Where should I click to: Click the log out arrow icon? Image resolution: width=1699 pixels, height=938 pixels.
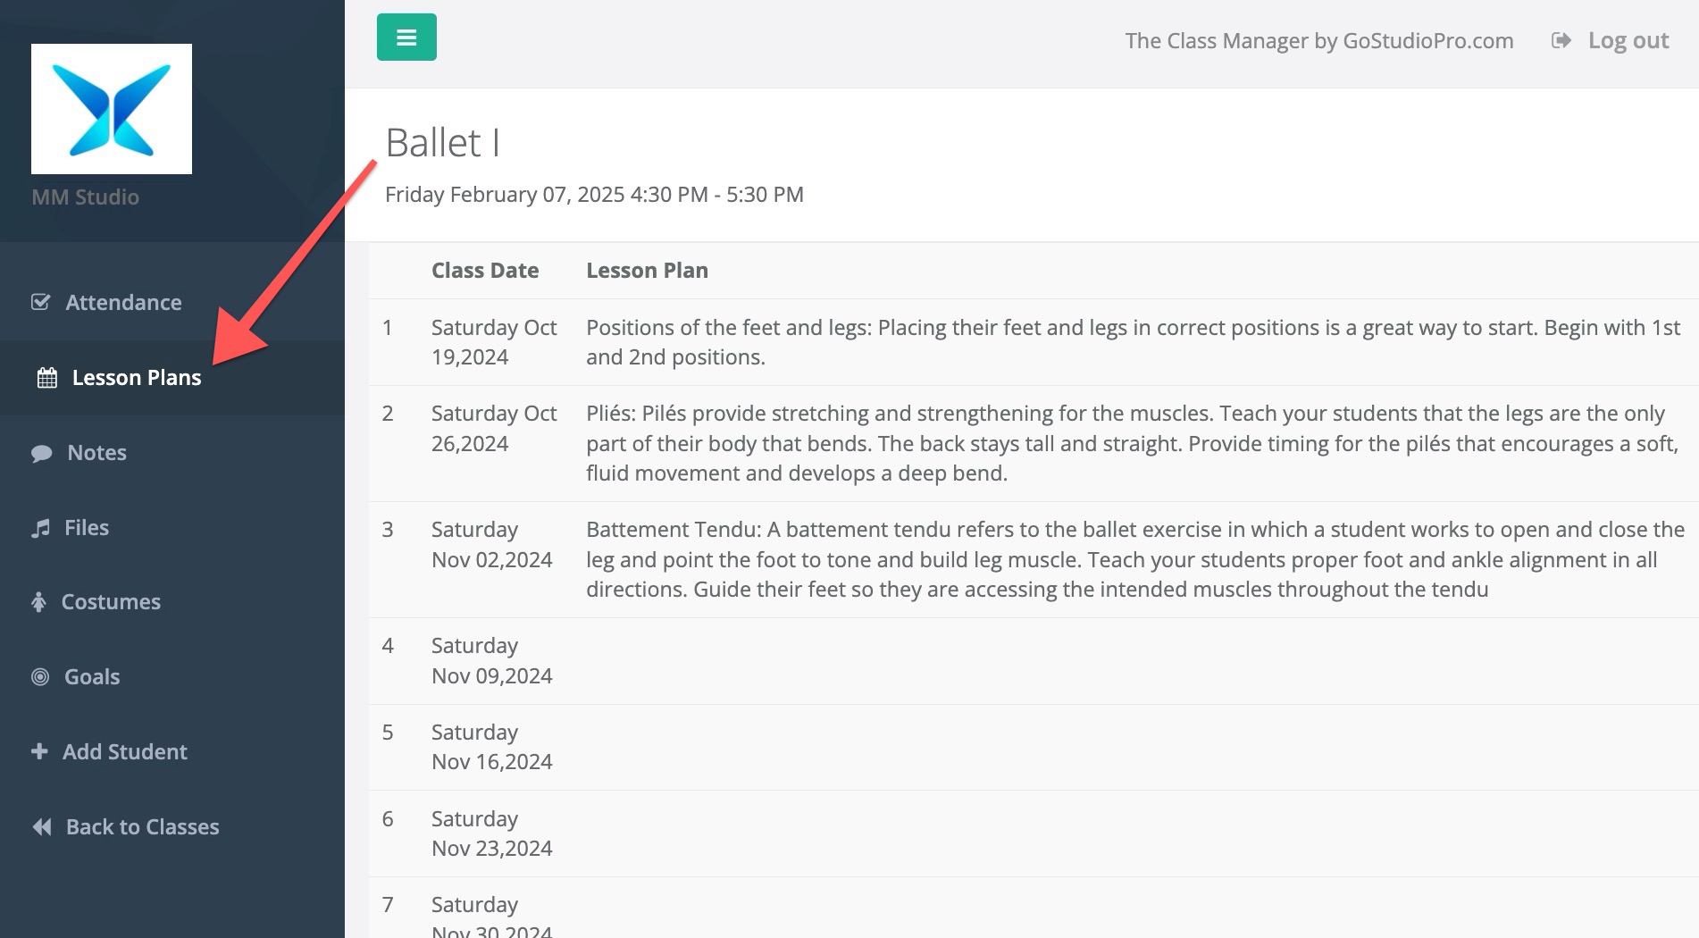(x=1561, y=40)
